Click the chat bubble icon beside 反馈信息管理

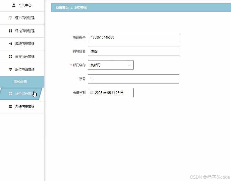[11, 107]
